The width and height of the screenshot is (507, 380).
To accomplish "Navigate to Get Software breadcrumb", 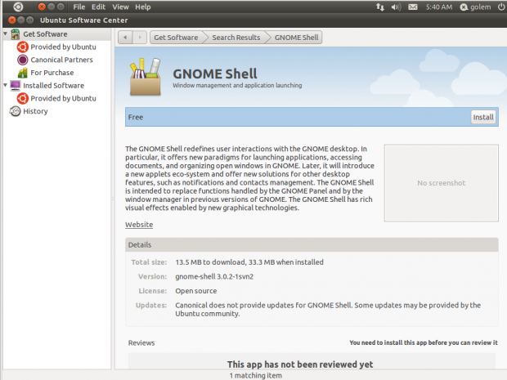I will click(176, 38).
